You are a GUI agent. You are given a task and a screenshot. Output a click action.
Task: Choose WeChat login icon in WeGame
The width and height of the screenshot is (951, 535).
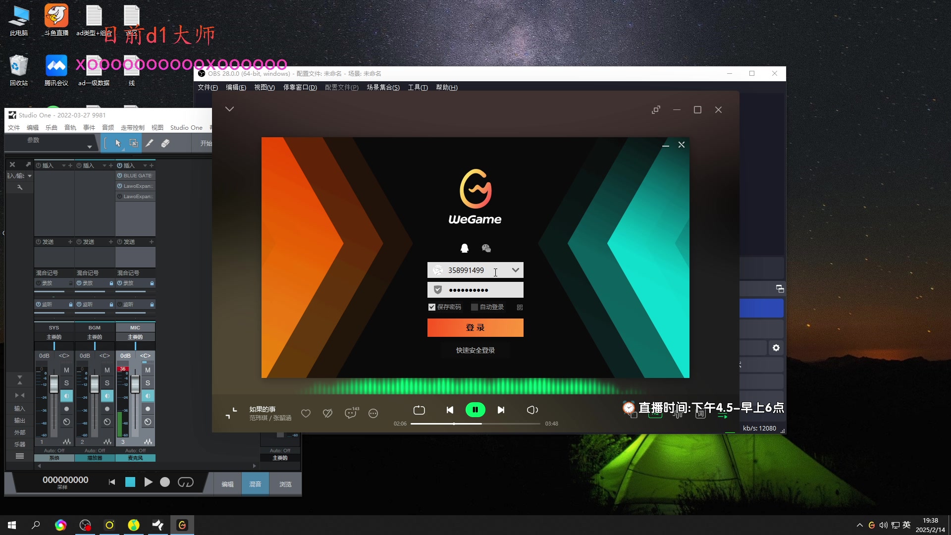(x=486, y=248)
